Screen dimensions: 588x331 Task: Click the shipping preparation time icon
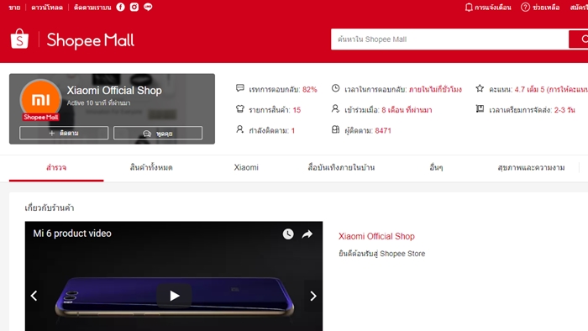click(x=480, y=108)
